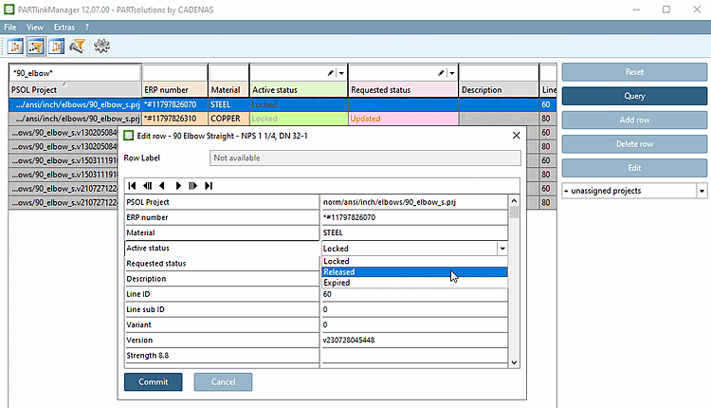Open the View menu

pyautogui.click(x=35, y=28)
